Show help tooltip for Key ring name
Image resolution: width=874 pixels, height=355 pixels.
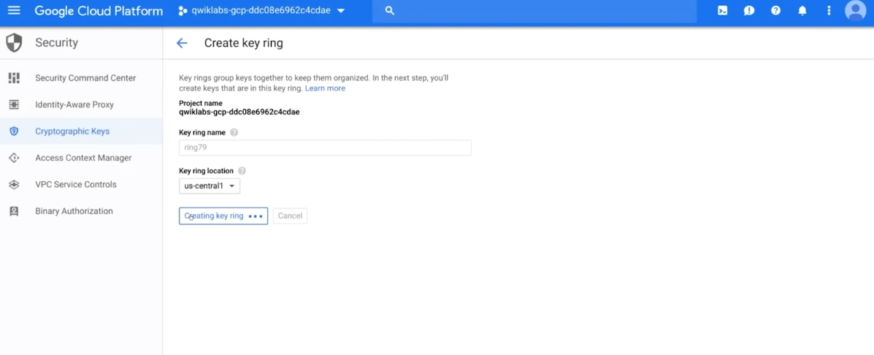click(x=234, y=133)
